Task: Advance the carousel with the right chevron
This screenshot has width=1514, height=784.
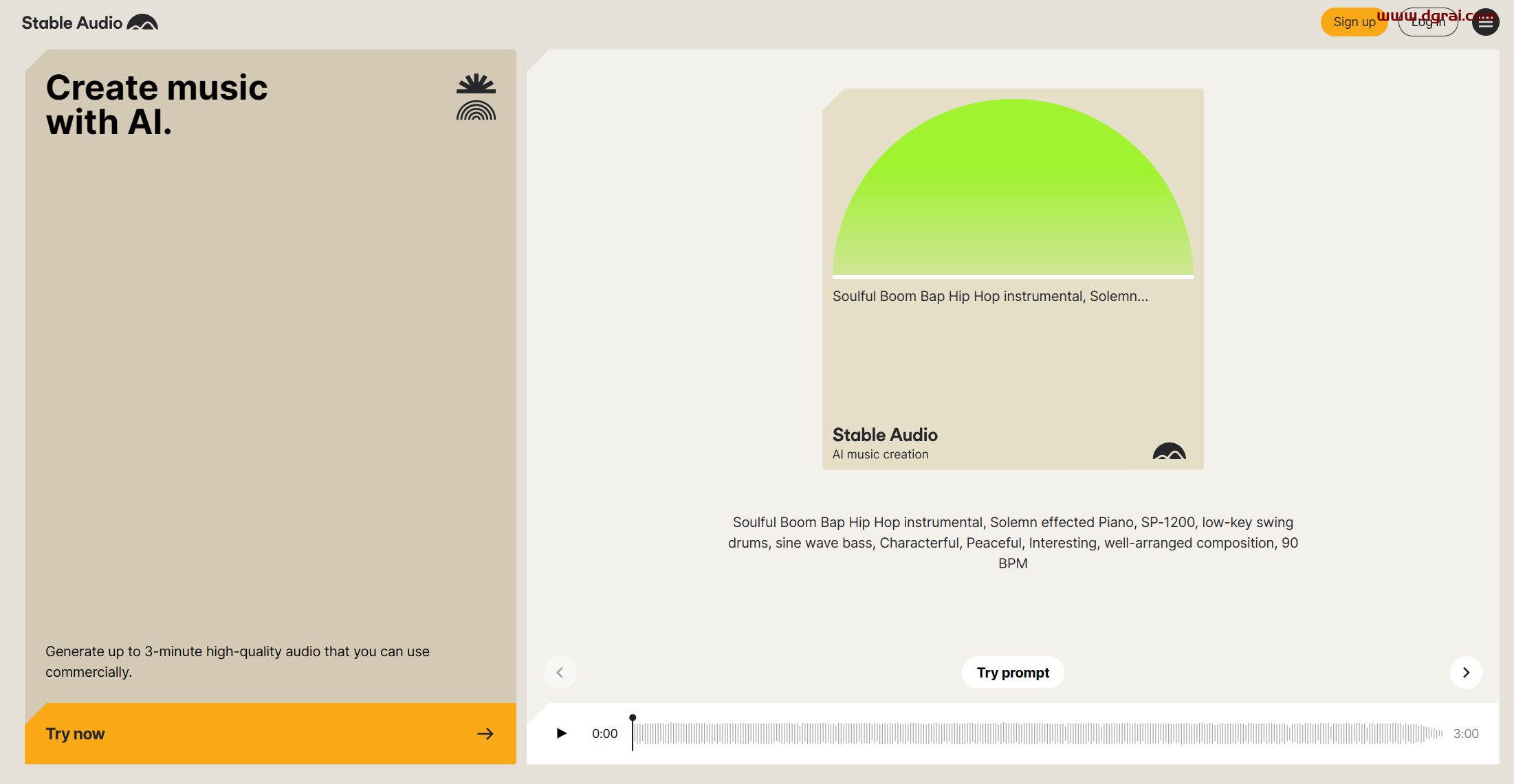Action: 1466,672
